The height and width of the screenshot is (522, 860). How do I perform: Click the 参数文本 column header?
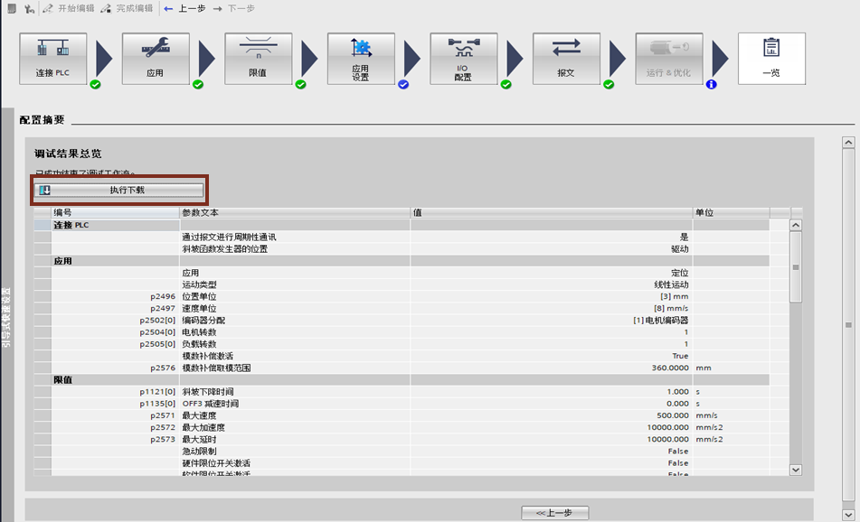pos(294,212)
